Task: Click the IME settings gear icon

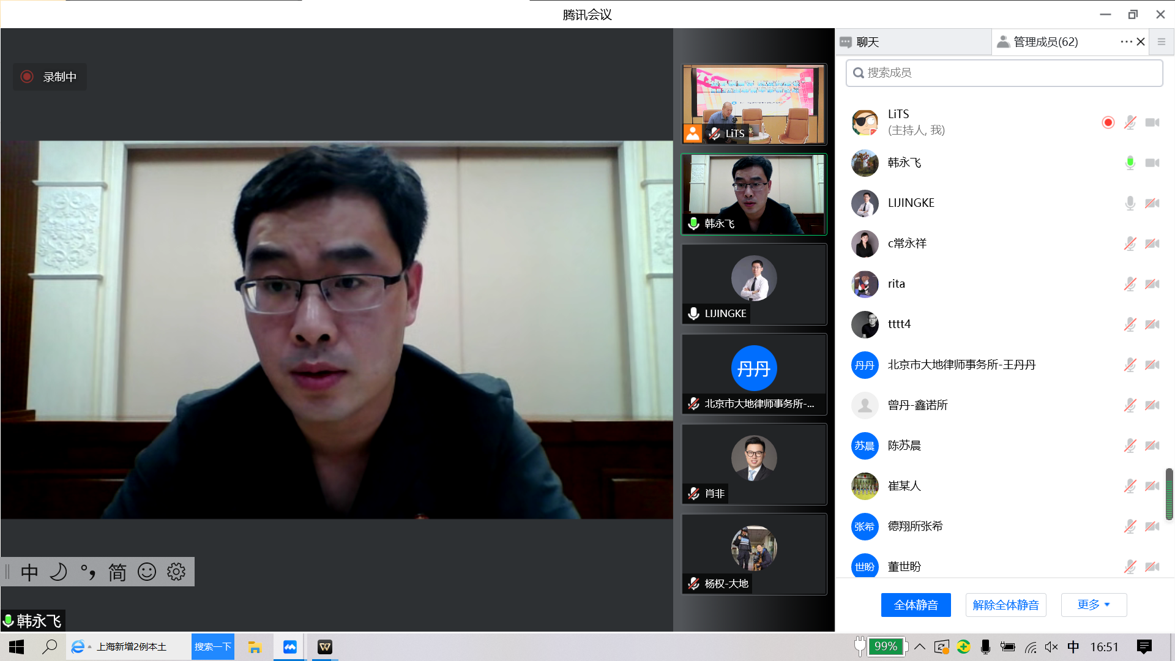Action: (176, 572)
